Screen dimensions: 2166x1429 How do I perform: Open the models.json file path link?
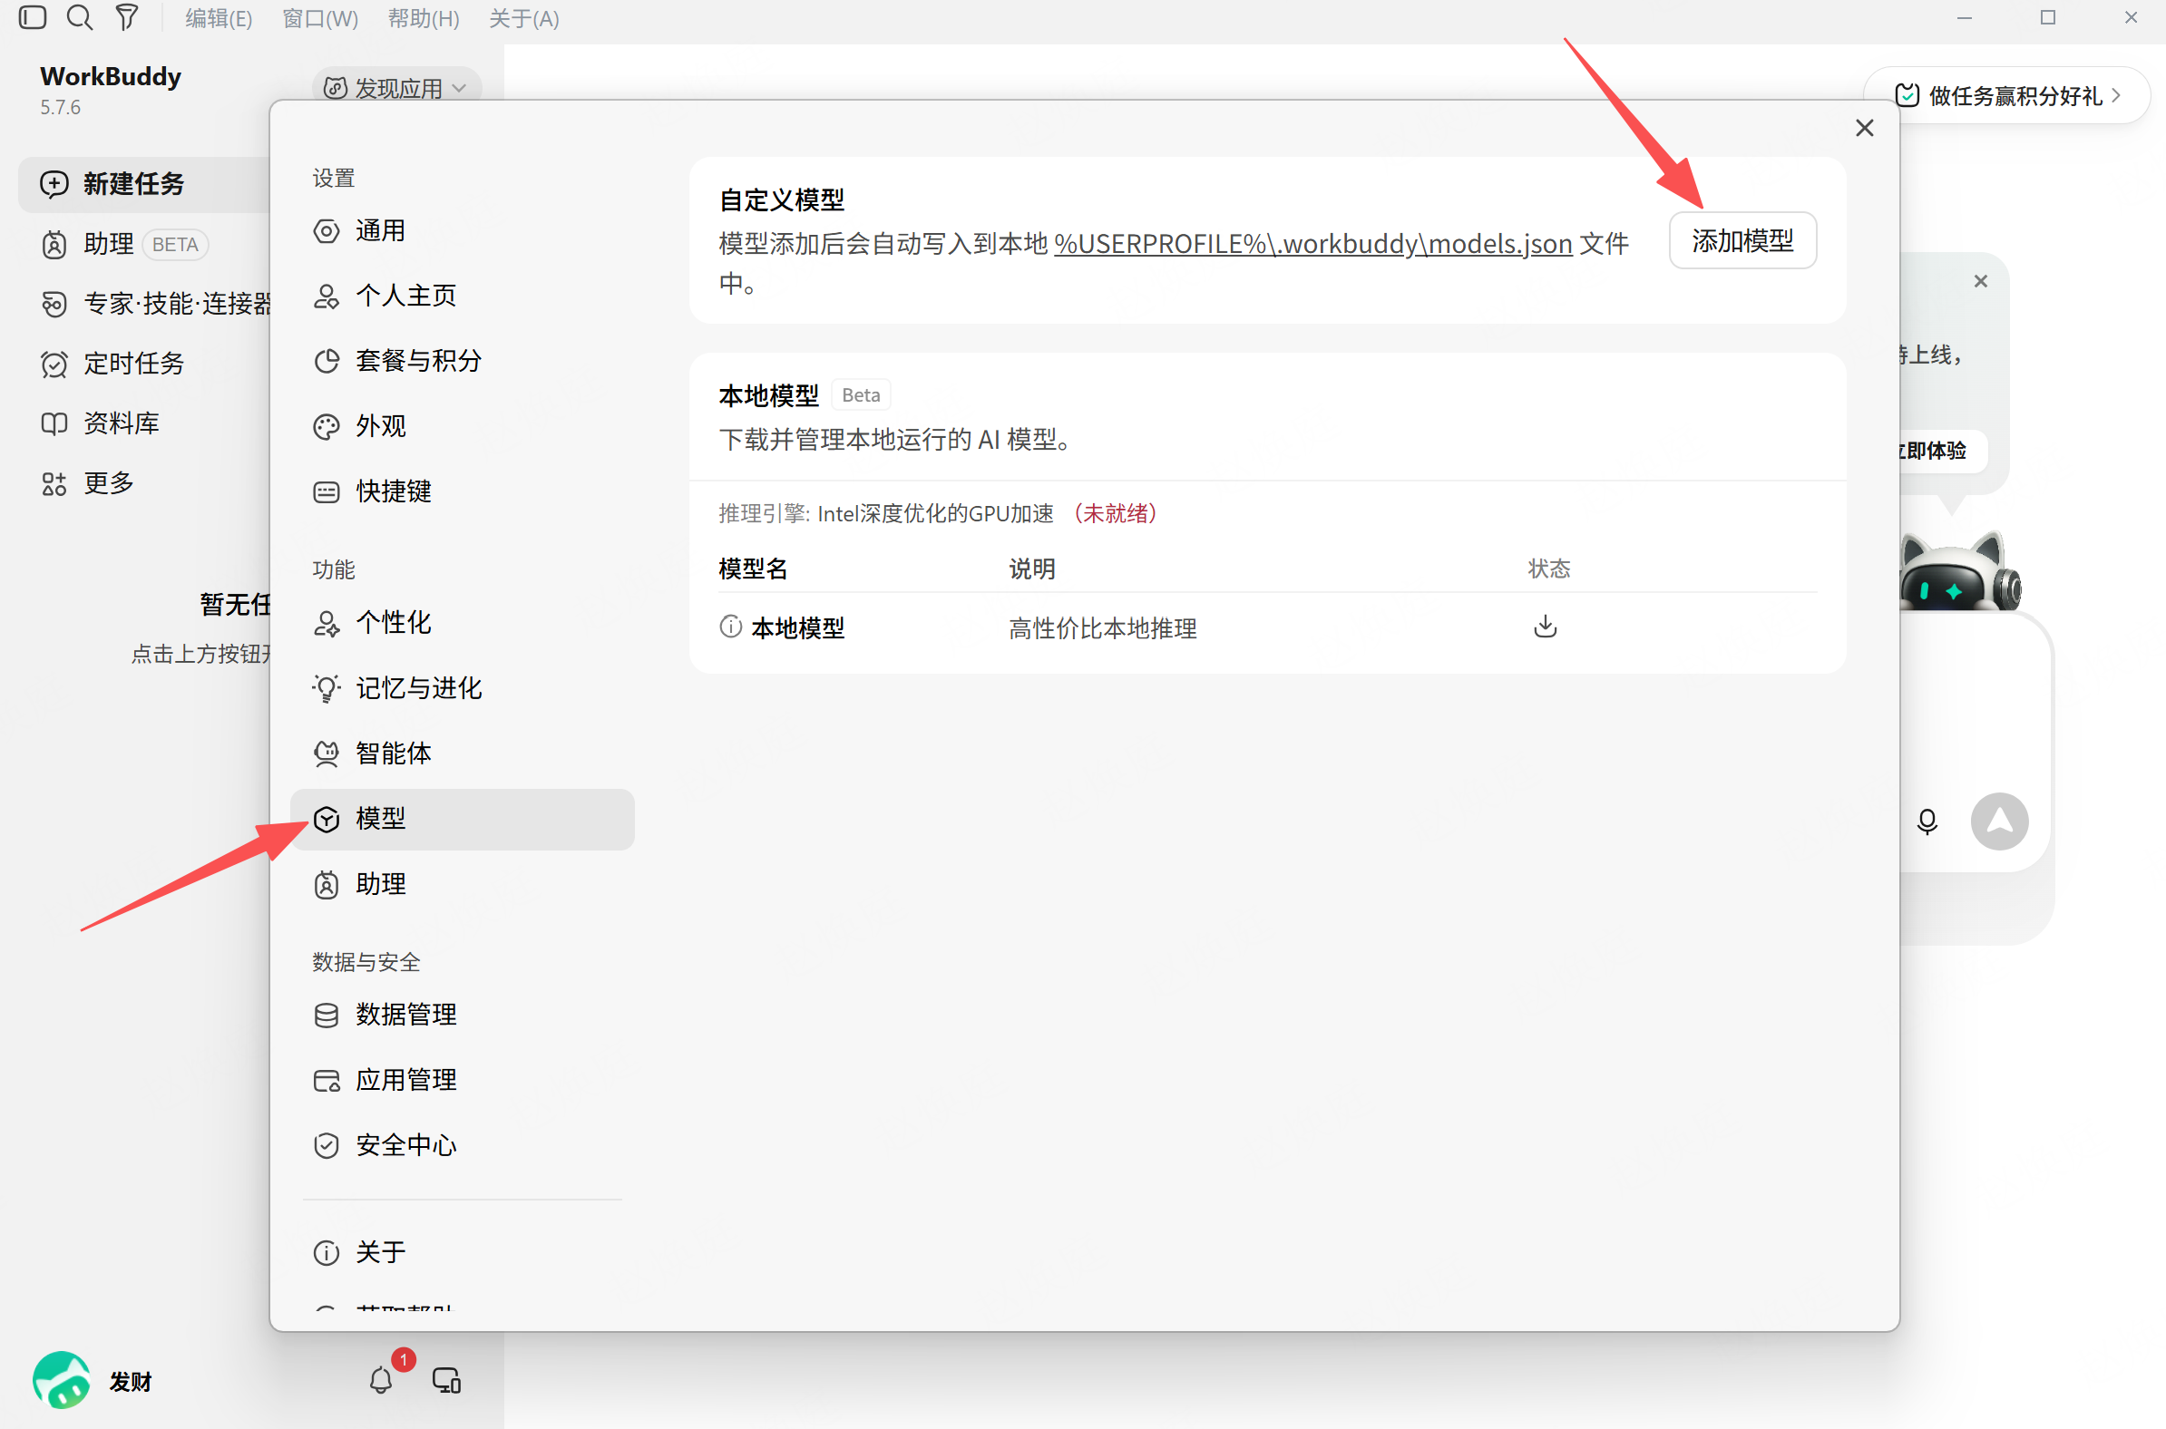coord(1312,244)
